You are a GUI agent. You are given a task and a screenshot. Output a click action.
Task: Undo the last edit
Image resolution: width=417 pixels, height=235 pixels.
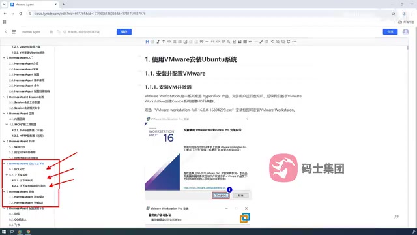250,42
